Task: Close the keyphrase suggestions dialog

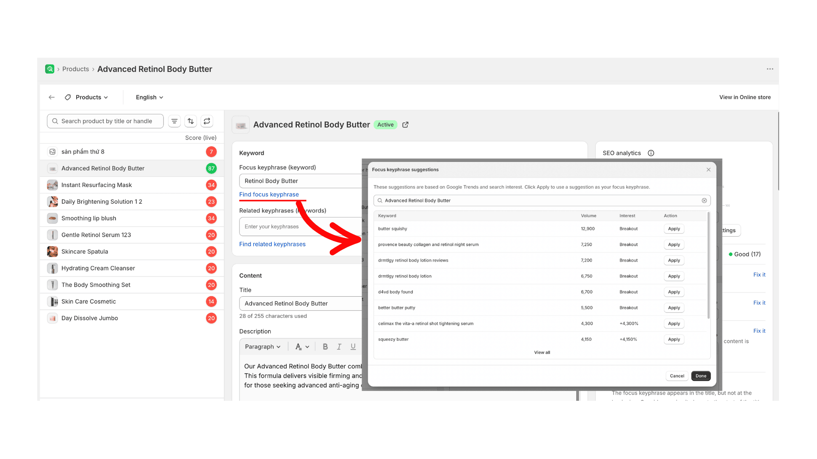Action: click(708, 170)
